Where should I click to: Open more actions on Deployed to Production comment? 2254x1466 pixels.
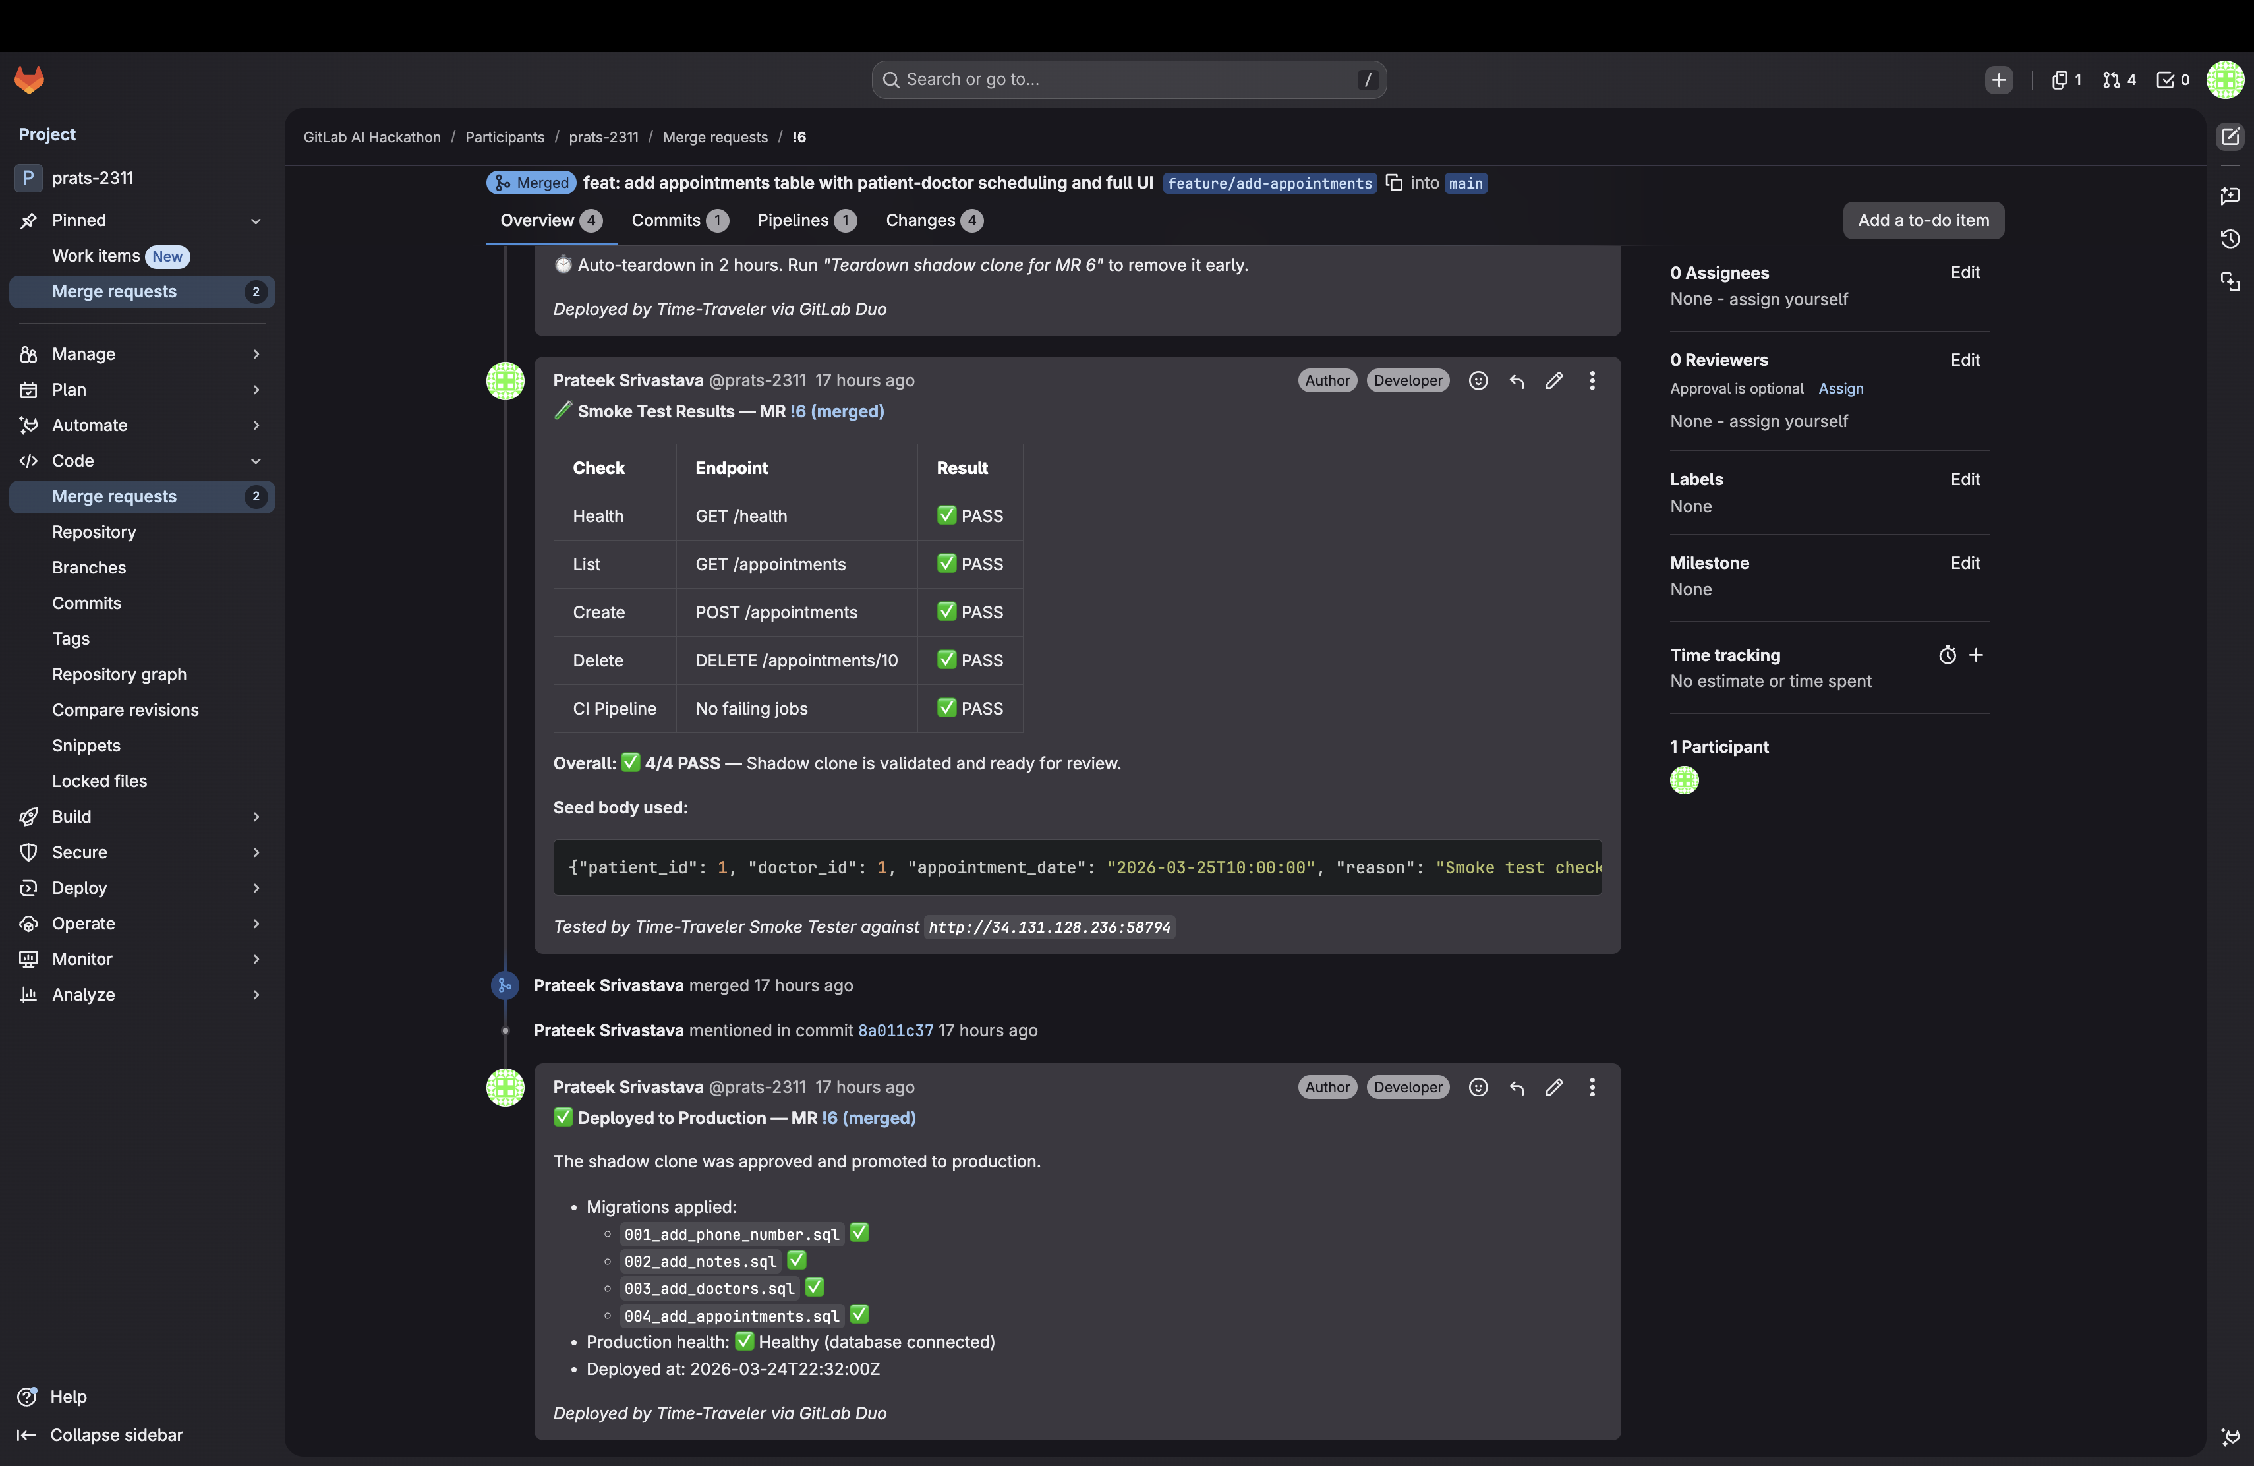1592,1087
